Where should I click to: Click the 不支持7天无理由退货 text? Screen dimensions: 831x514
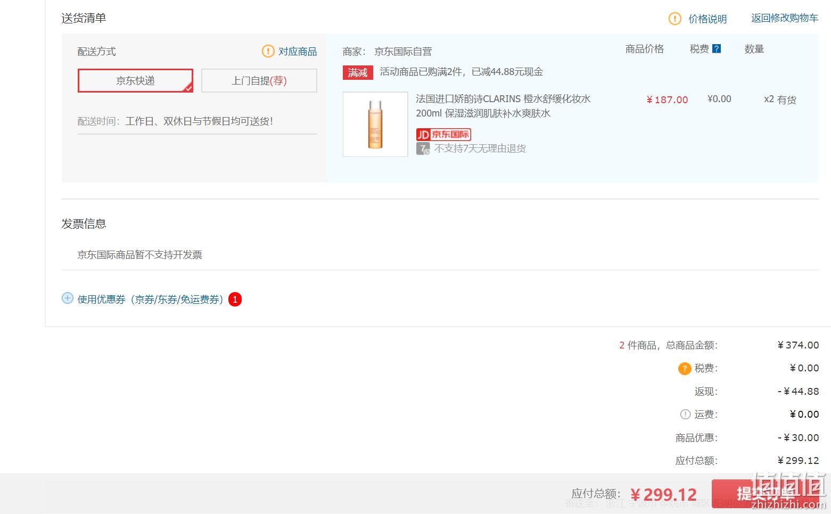point(480,148)
